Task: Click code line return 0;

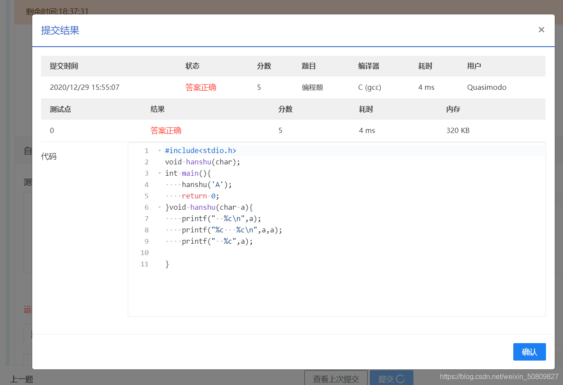Action: [x=201, y=196]
